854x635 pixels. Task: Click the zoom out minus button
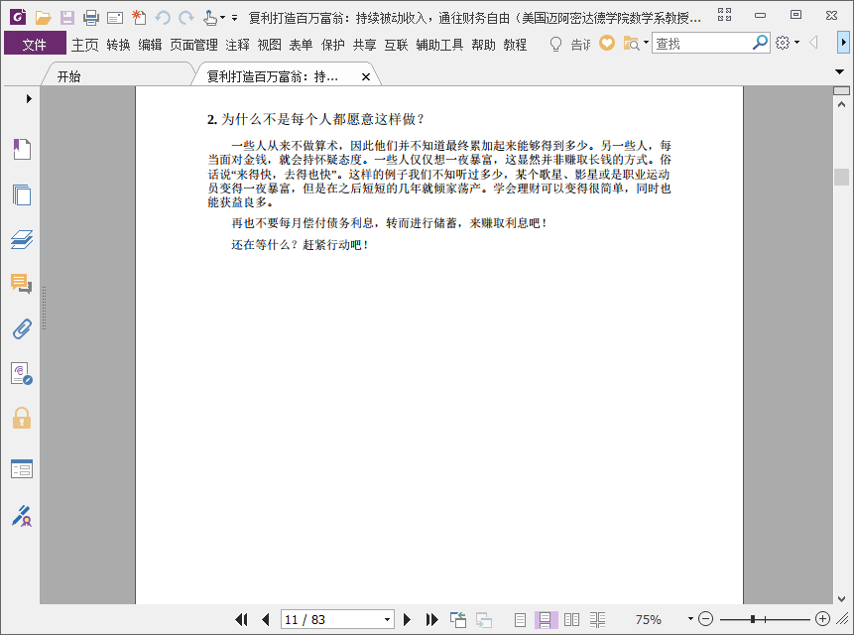[705, 619]
